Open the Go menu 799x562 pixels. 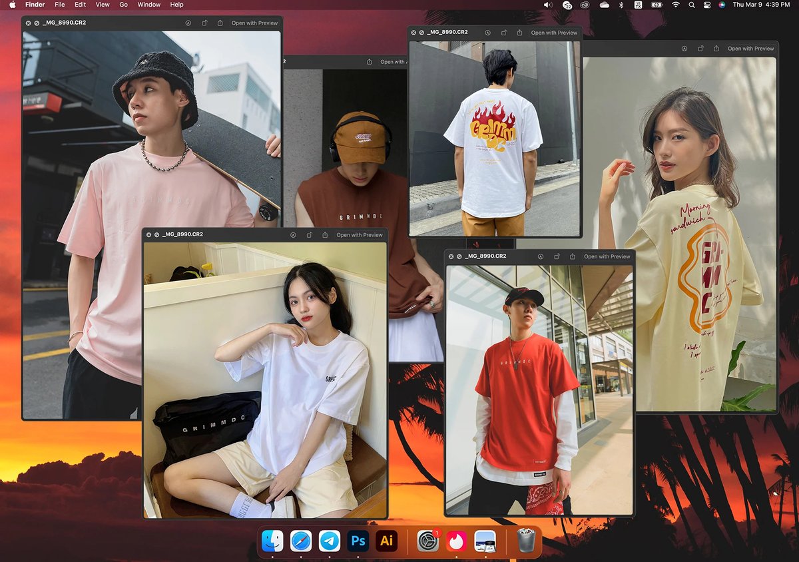[x=124, y=5]
